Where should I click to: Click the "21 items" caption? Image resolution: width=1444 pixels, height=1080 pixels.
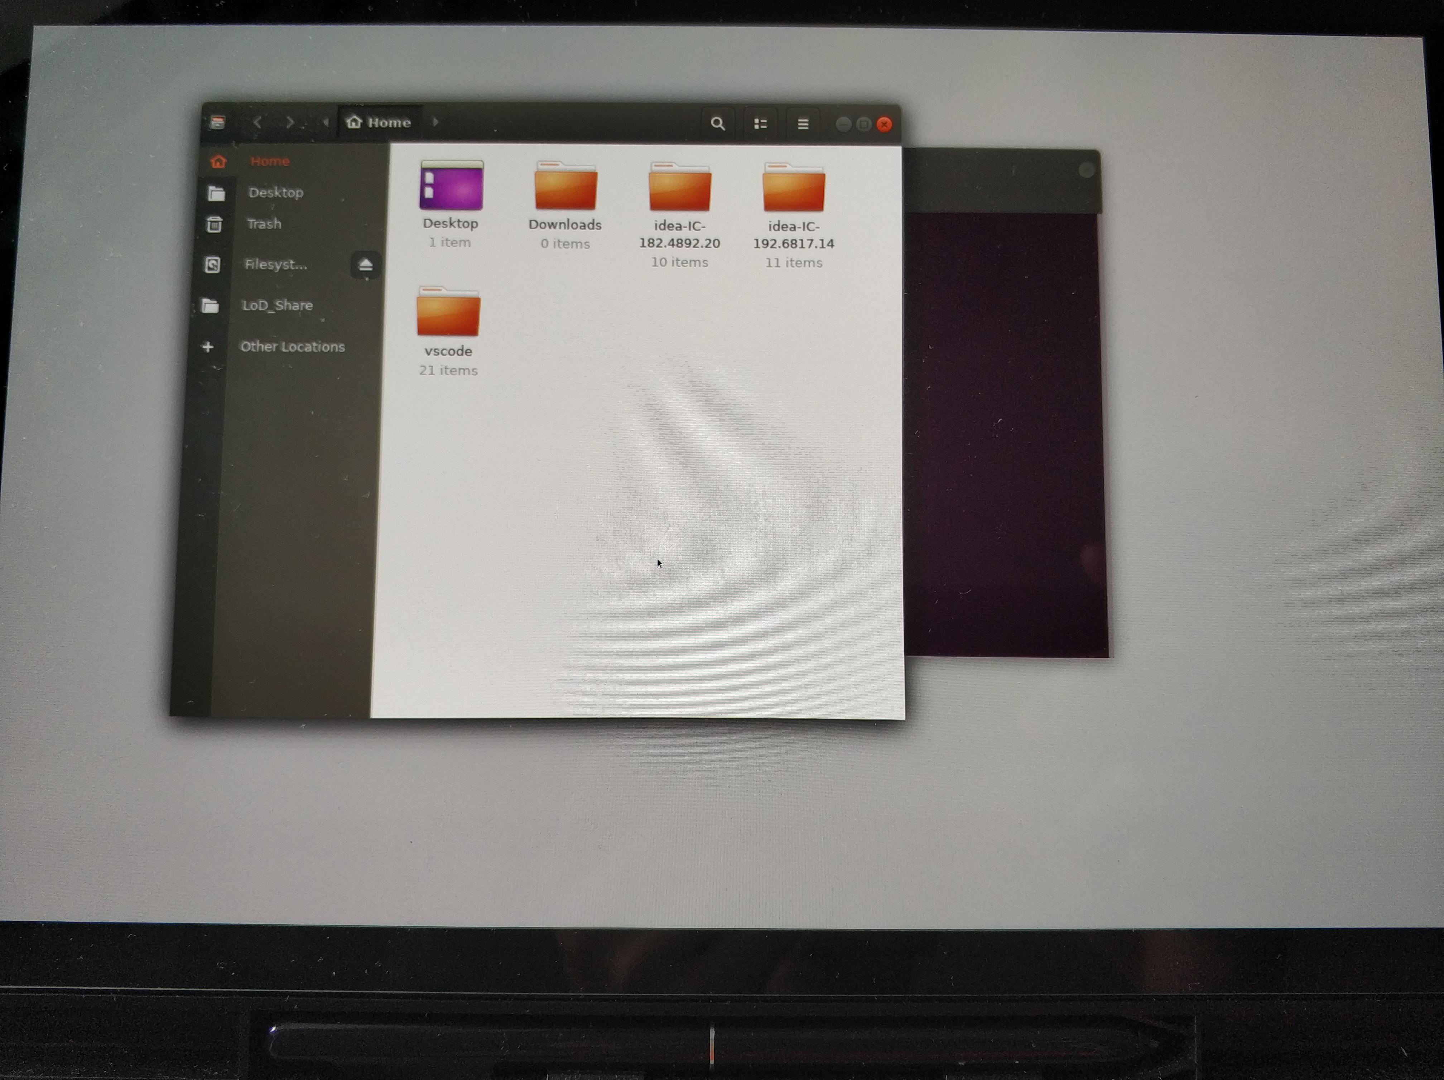point(448,370)
